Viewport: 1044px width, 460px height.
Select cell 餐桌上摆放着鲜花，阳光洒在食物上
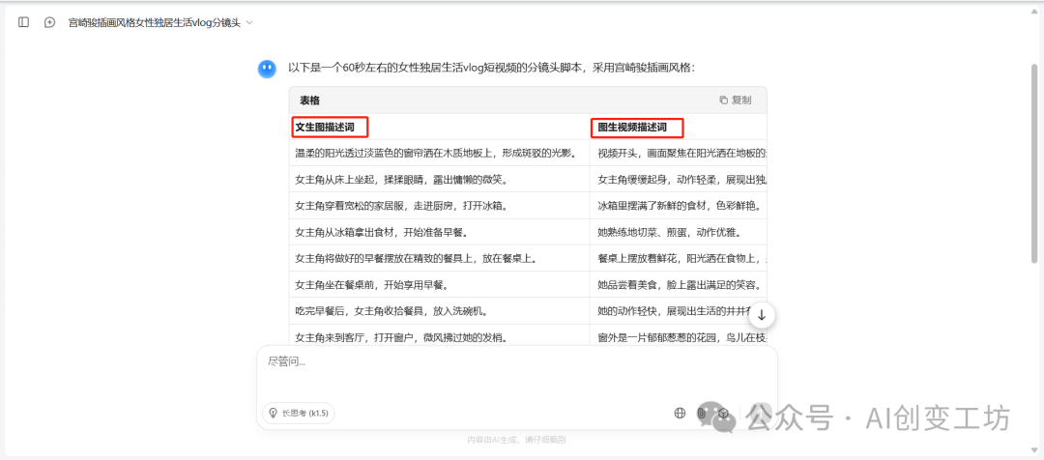(x=679, y=258)
